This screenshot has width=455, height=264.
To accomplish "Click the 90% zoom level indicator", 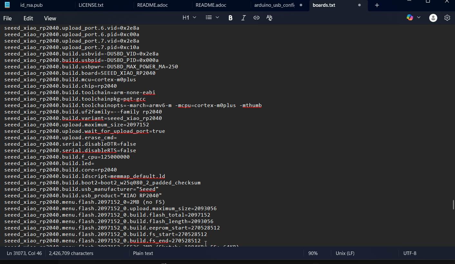I will point(313,253).
